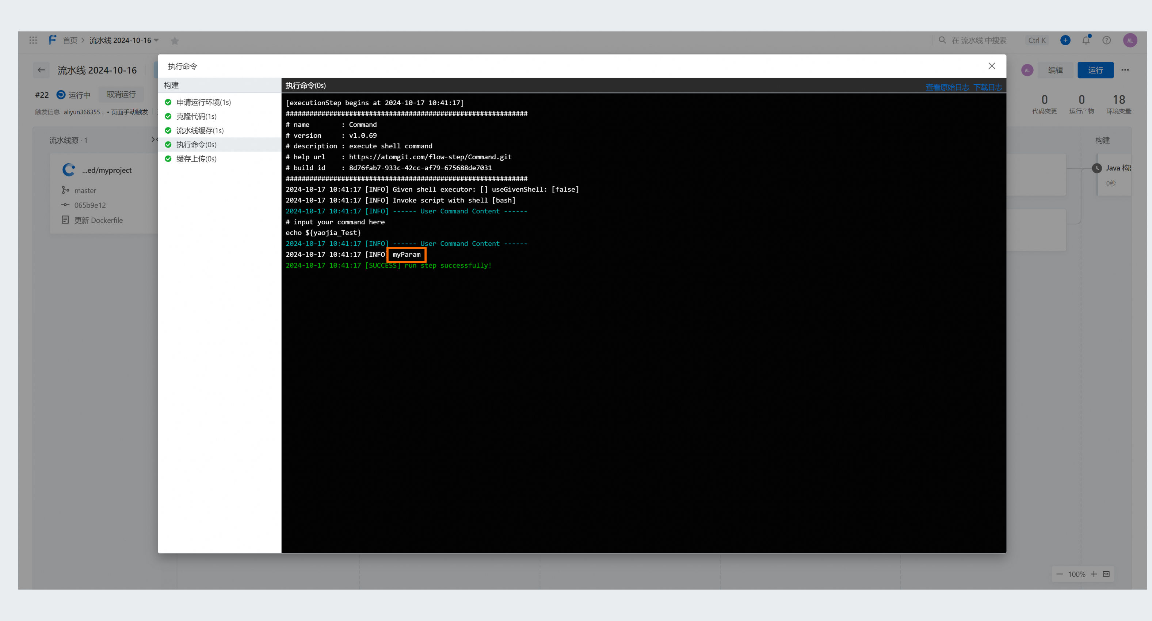Viewport: 1152px width, 621px height.
Task: Open the 缓存上传 step log
Action: coord(196,159)
